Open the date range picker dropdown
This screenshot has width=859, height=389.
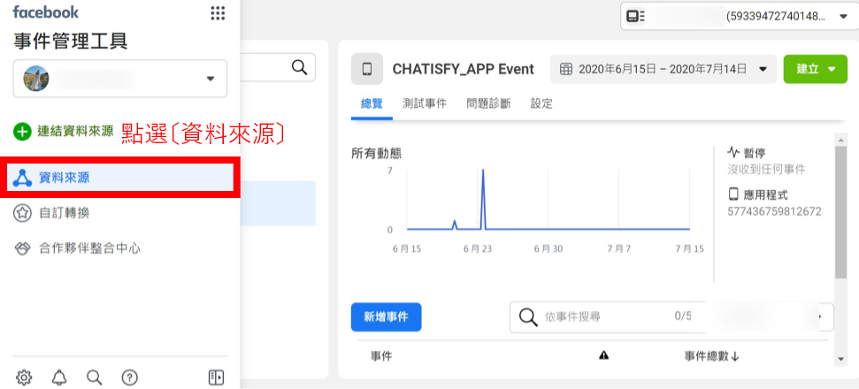point(663,69)
